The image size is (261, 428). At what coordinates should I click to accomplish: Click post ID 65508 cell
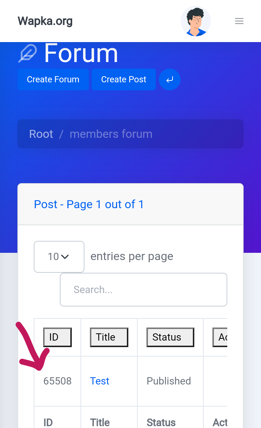(x=58, y=381)
